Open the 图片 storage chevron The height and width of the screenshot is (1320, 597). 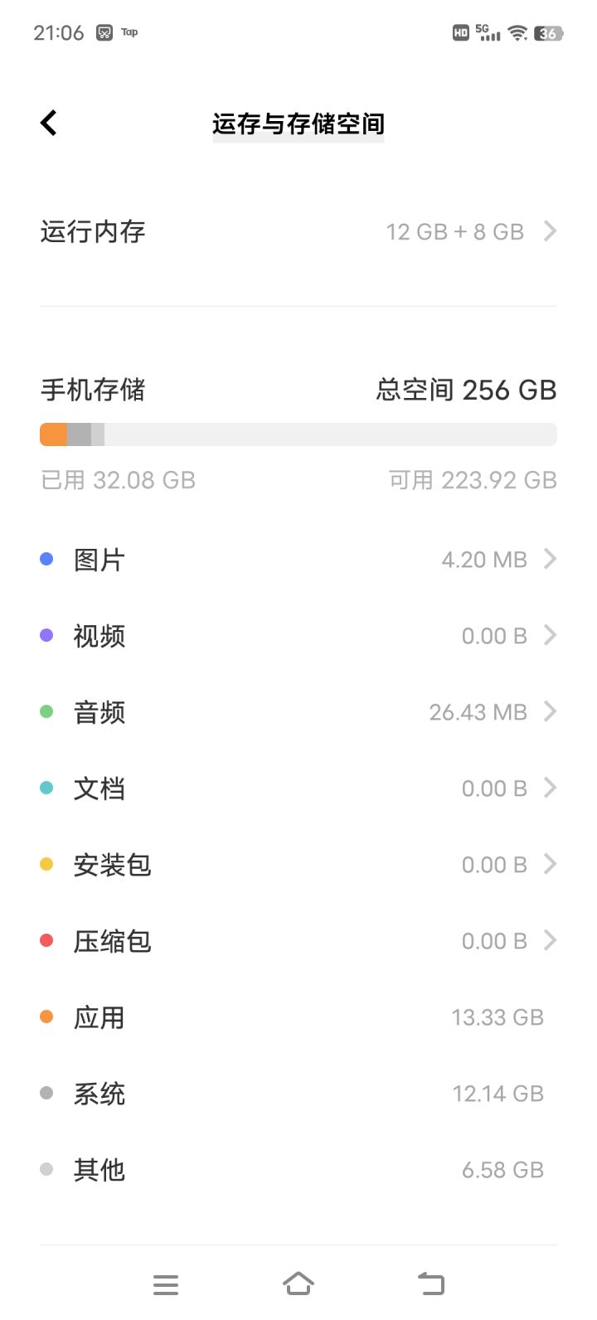click(549, 560)
